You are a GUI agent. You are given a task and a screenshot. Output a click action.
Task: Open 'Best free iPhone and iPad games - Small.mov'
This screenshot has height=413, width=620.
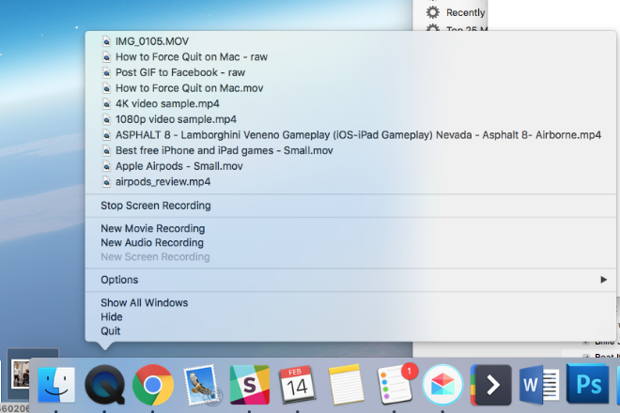click(350, 150)
